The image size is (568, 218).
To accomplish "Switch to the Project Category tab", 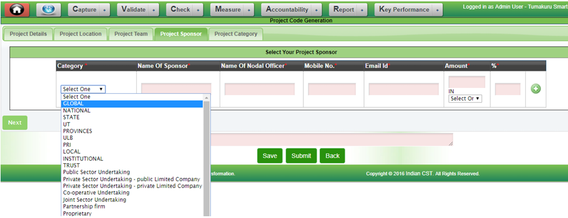I will tap(236, 34).
